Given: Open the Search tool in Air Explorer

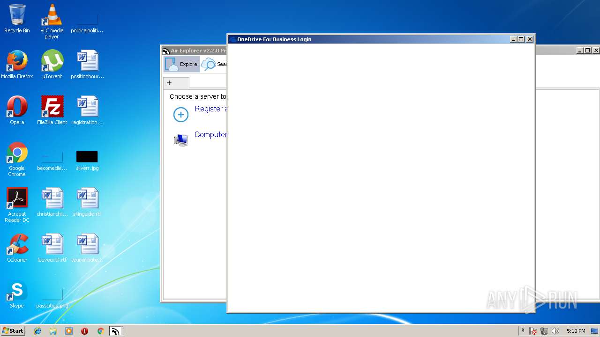Looking at the screenshot, I should pyautogui.click(x=214, y=64).
